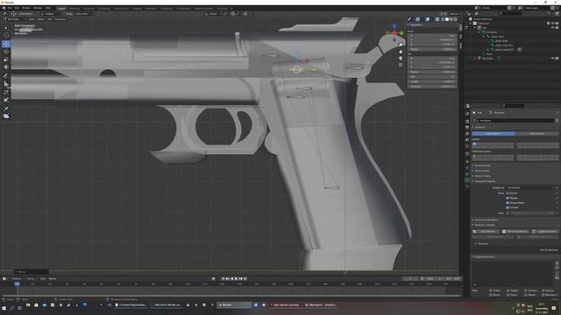Expand the Pose Library panel

click(482, 171)
